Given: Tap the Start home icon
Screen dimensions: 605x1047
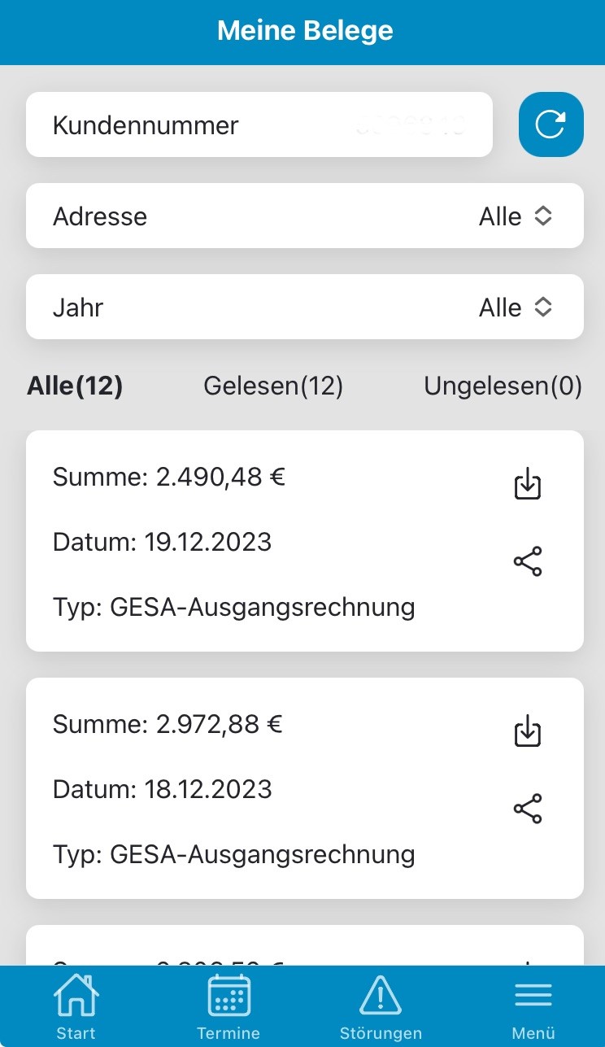Looking at the screenshot, I should pyautogui.click(x=76, y=1006).
